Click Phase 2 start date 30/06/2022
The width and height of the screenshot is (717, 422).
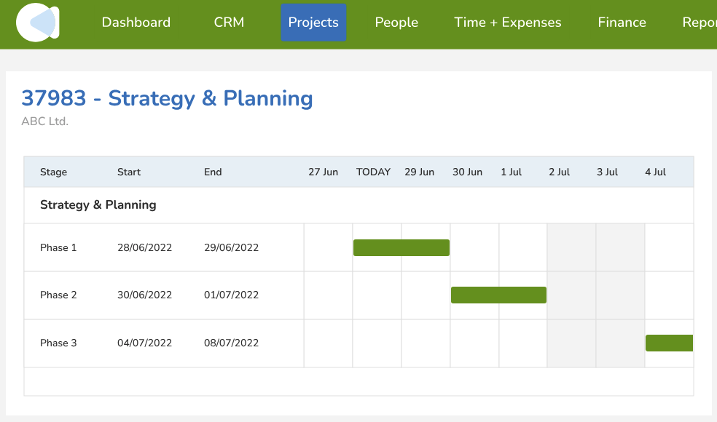pos(144,295)
